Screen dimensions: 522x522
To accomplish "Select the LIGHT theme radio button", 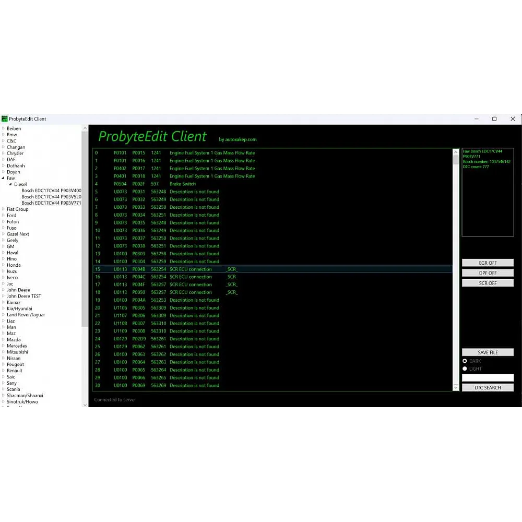I will [x=465, y=369].
